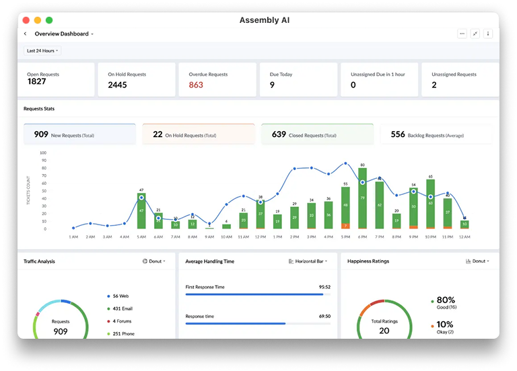Select the 909 New Requests tab

[x=79, y=134]
